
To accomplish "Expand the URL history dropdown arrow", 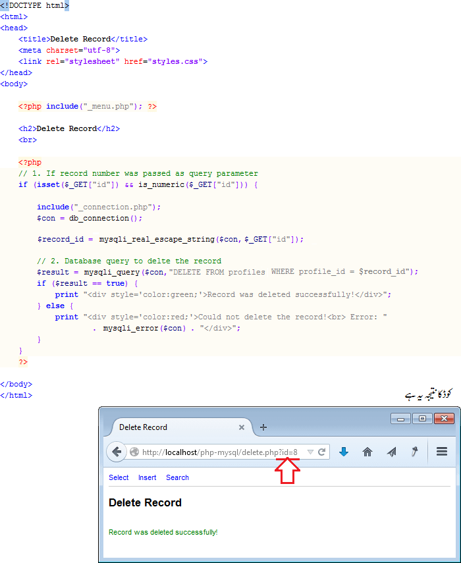I will pyautogui.click(x=310, y=452).
